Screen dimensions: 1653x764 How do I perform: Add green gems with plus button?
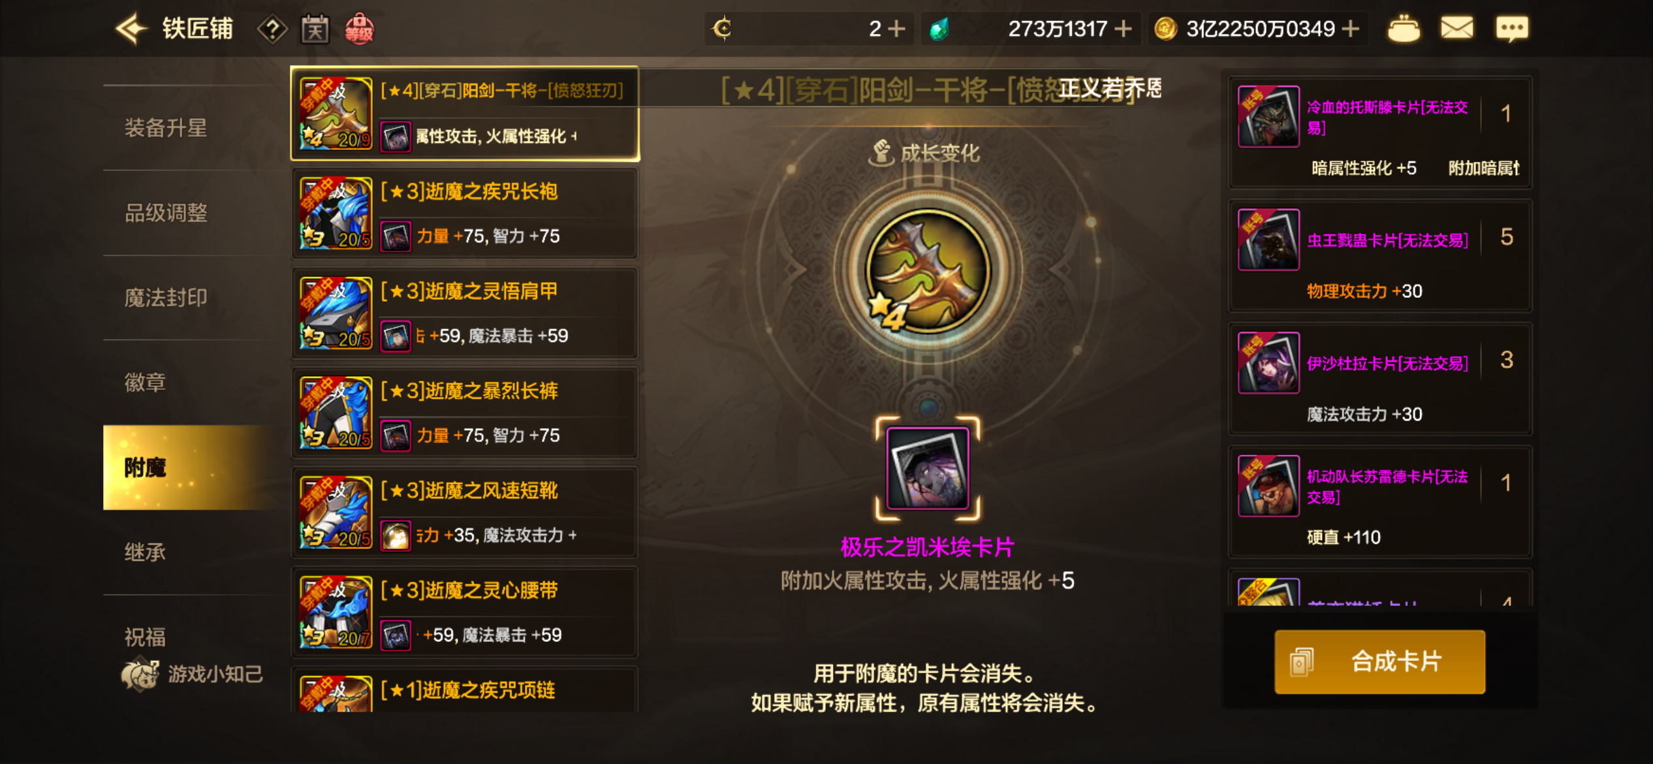[1123, 29]
